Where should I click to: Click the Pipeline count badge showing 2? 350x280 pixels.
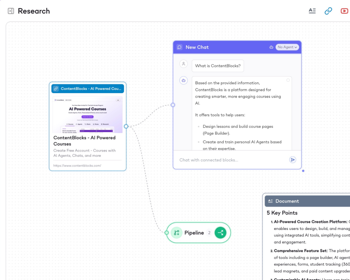[209, 233]
